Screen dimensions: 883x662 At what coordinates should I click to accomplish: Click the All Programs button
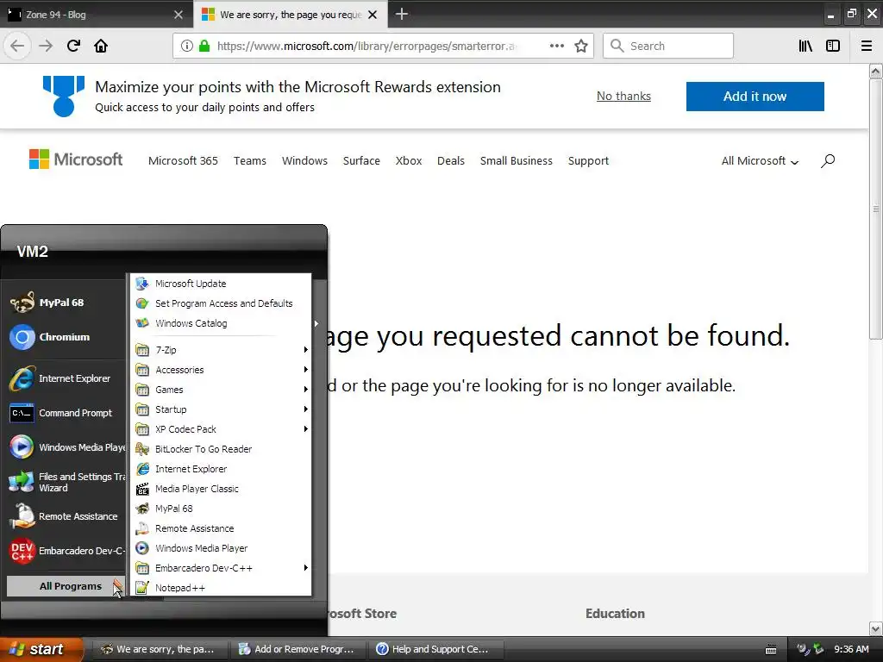[66, 586]
